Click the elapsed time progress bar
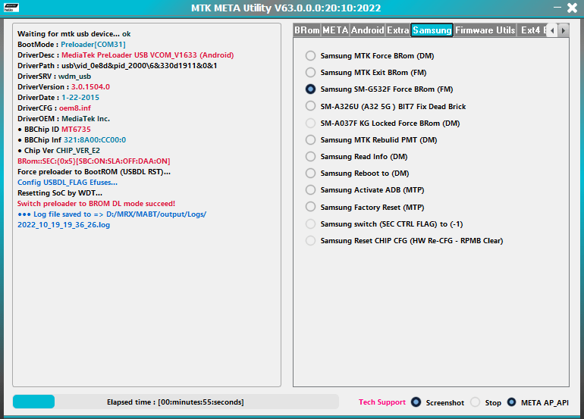584x419 pixels. [176, 402]
